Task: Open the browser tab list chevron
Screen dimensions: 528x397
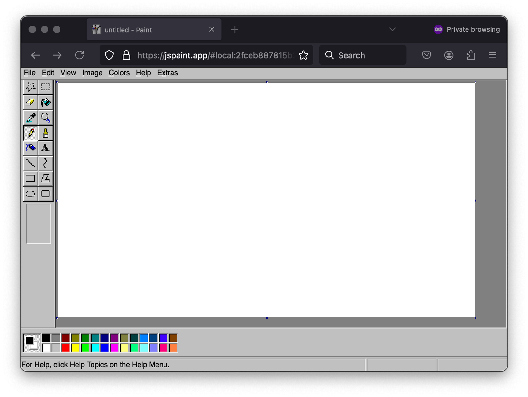Action: click(392, 29)
